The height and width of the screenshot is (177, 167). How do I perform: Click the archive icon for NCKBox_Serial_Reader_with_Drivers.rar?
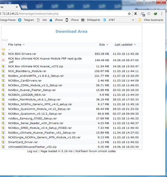click(4, 123)
